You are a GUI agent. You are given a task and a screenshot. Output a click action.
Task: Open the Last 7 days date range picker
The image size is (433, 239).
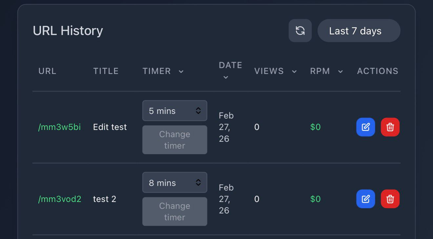(359, 30)
